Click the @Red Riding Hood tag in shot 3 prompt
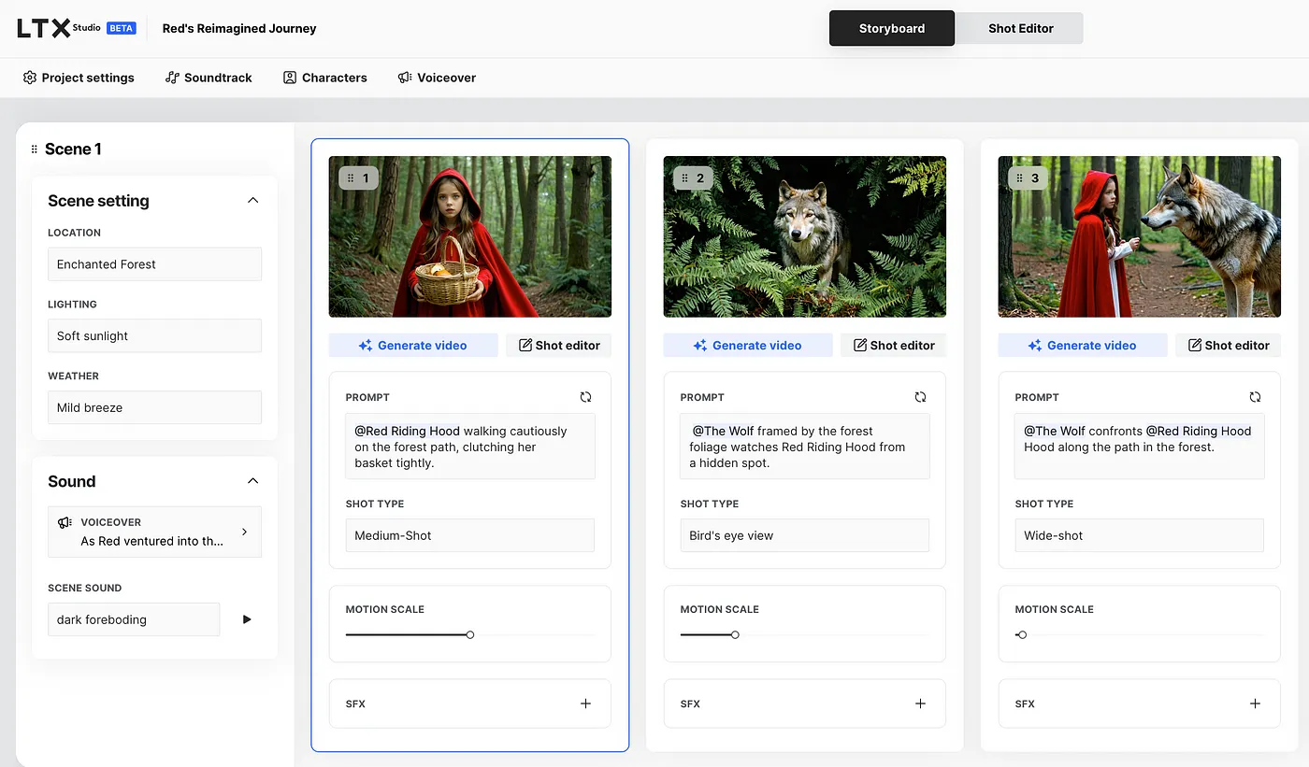 (1199, 431)
